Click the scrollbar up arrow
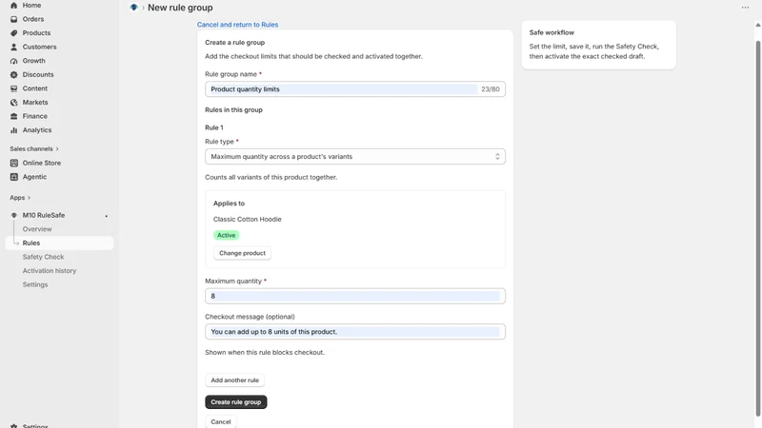 click(x=757, y=25)
